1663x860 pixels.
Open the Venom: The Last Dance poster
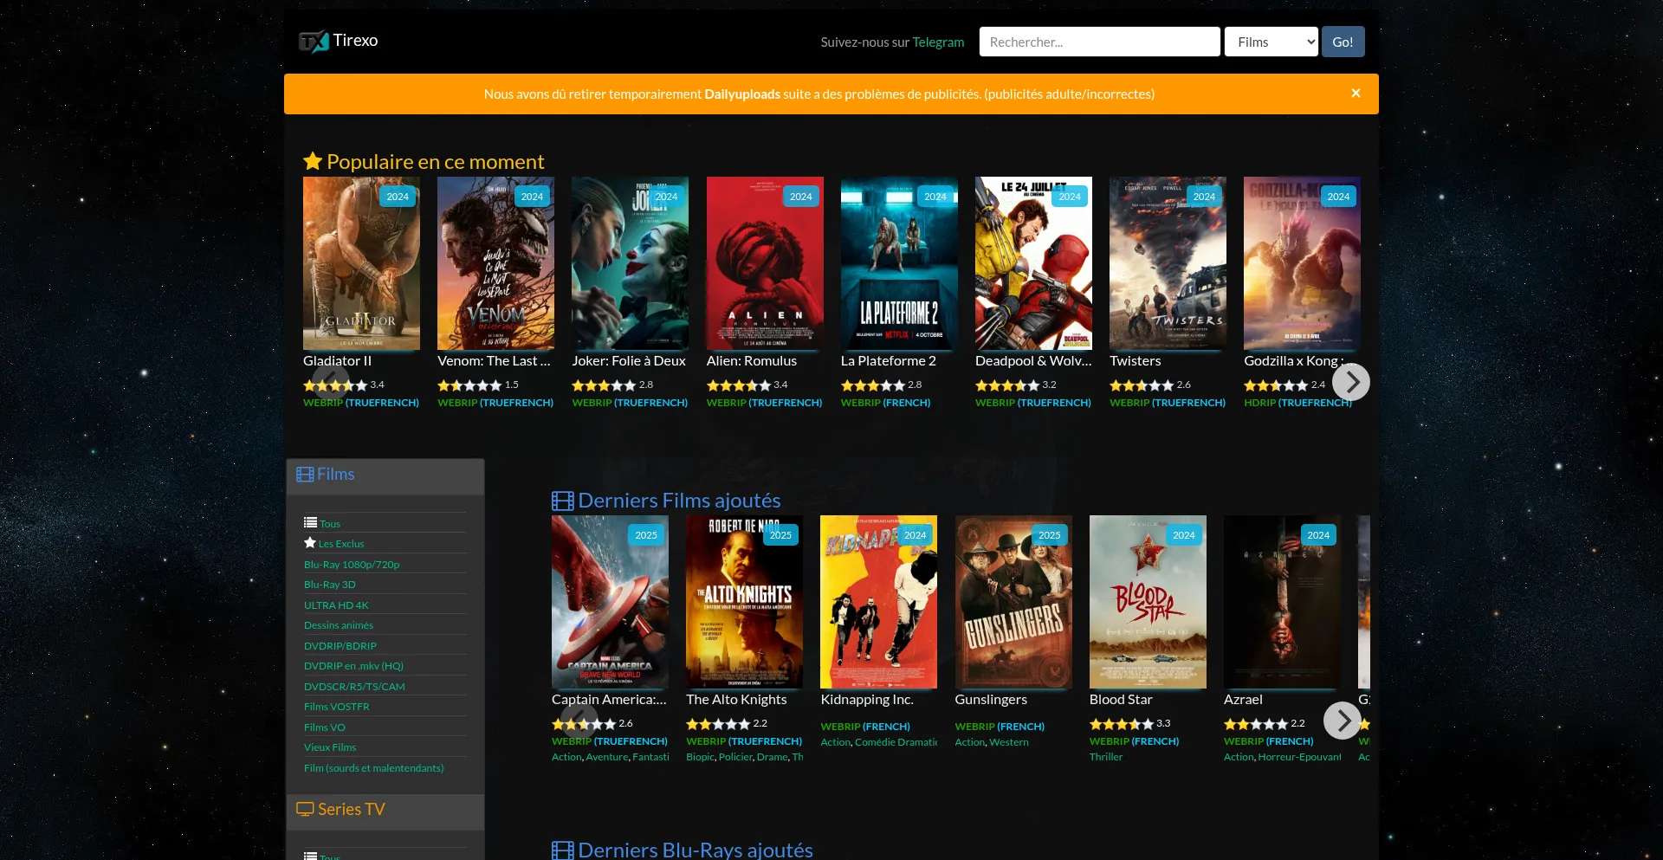495,263
